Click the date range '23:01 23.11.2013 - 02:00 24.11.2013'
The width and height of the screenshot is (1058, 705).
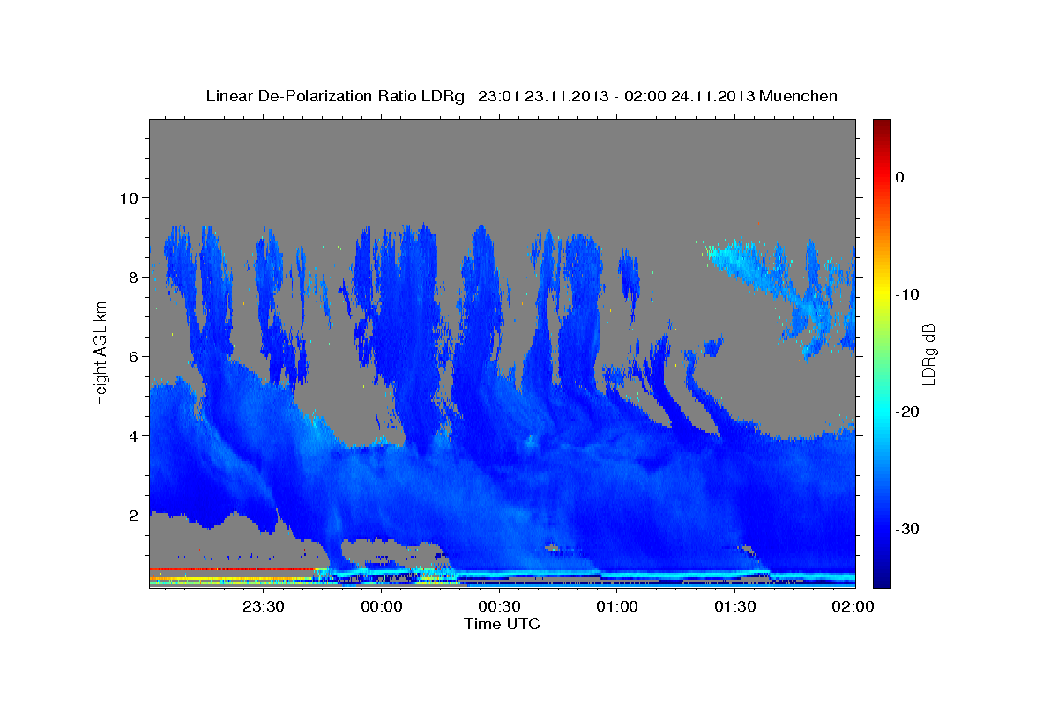(x=616, y=96)
